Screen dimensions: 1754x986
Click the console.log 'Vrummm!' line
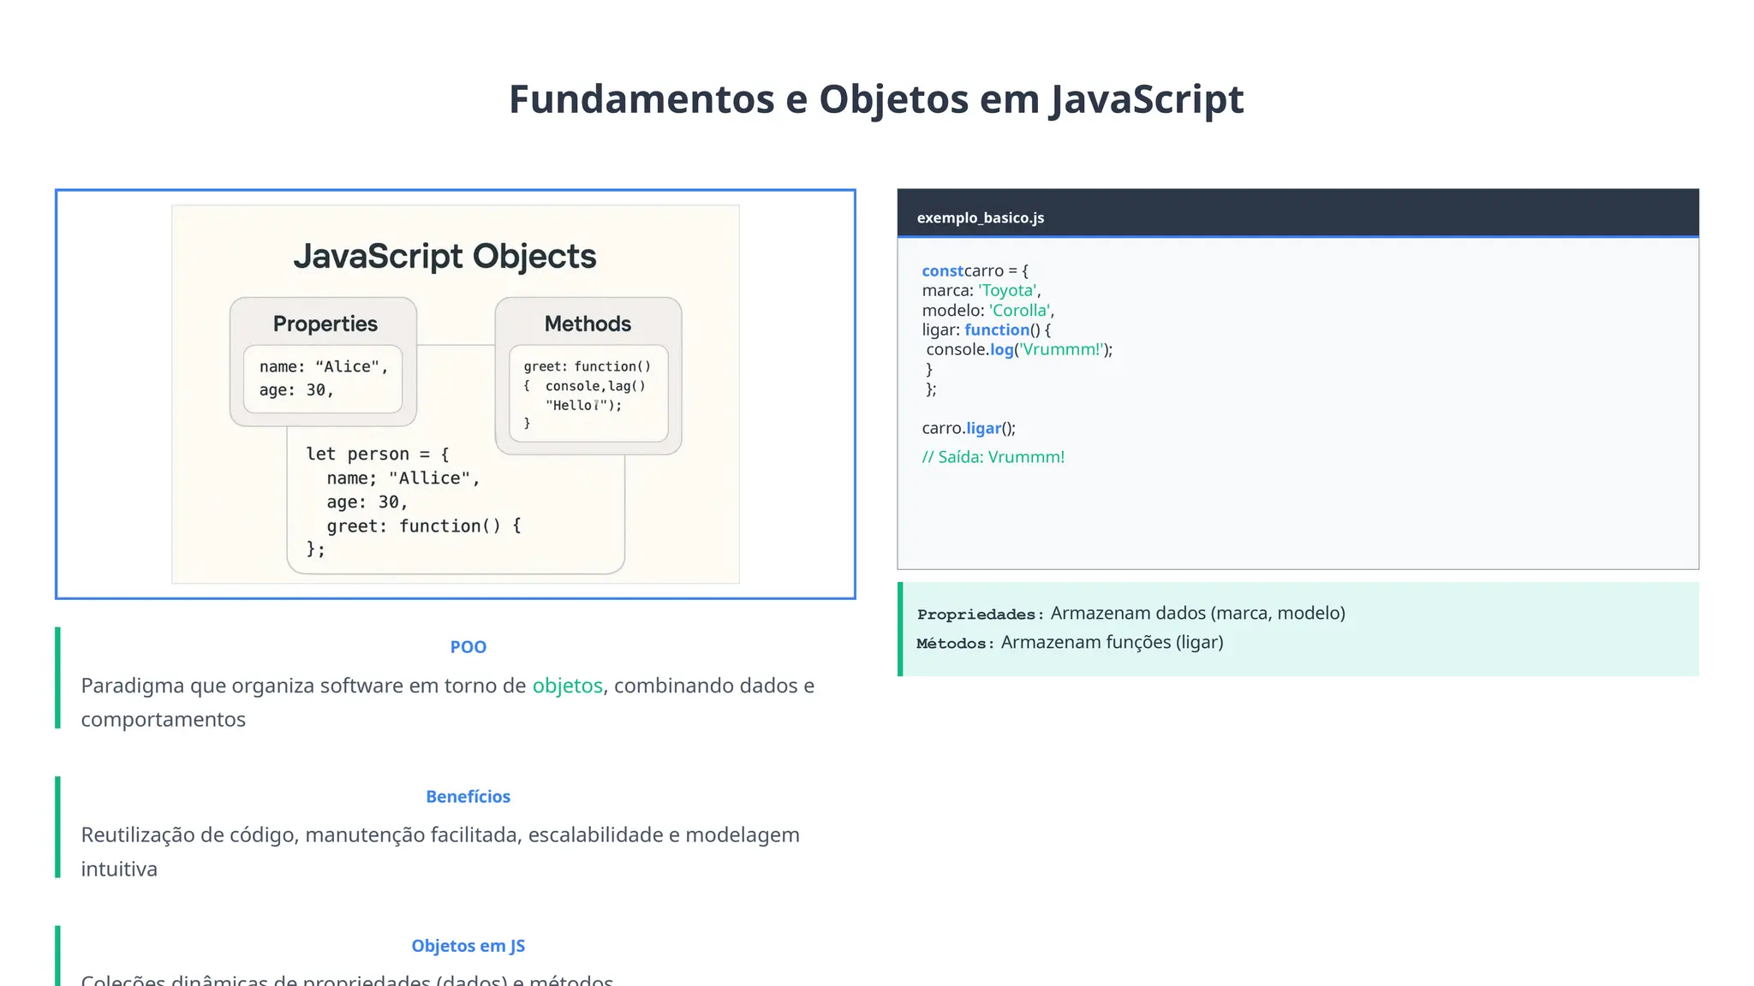point(1018,349)
